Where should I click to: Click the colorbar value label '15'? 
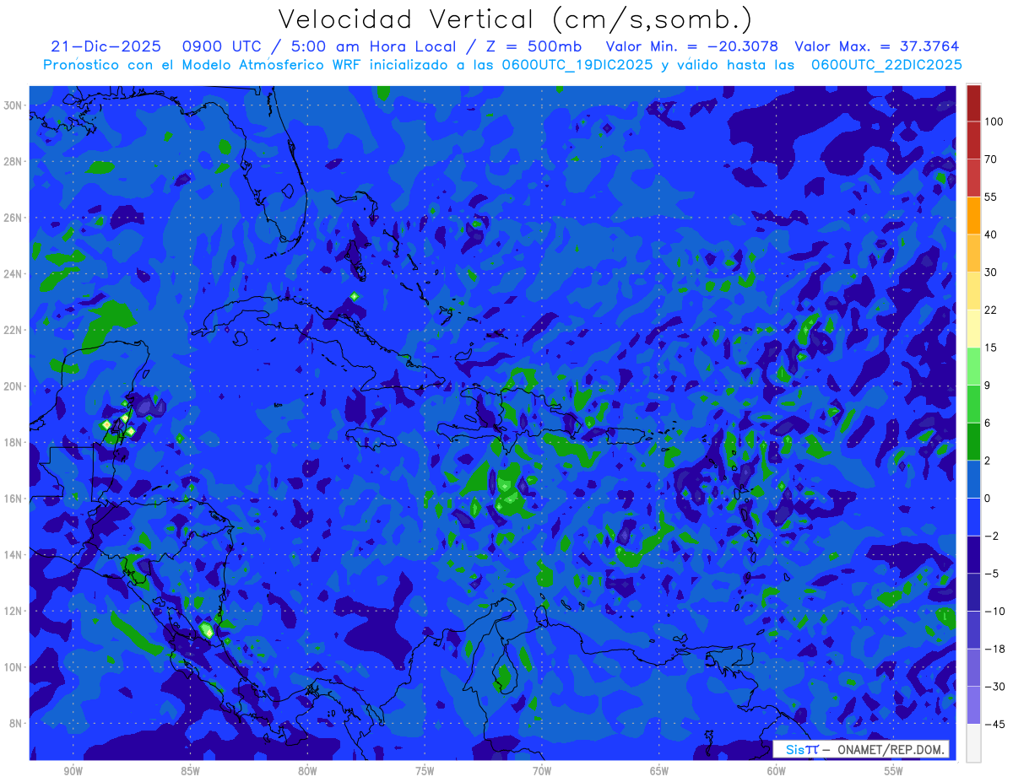pos(991,348)
